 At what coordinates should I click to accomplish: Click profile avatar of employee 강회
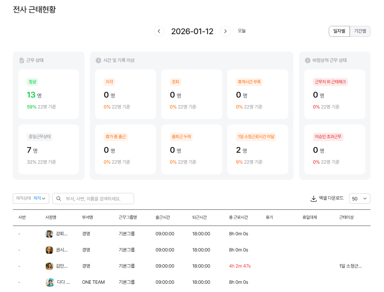49,234
